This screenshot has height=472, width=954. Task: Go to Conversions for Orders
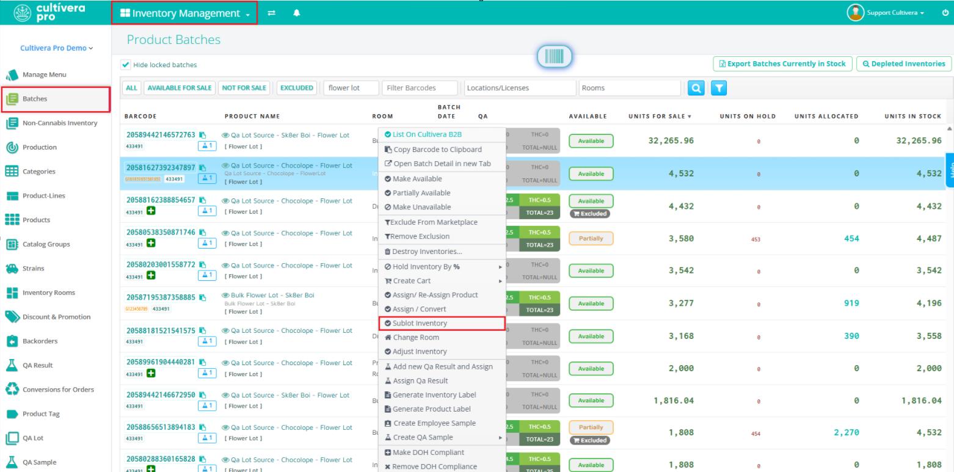pyautogui.click(x=58, y=390)
